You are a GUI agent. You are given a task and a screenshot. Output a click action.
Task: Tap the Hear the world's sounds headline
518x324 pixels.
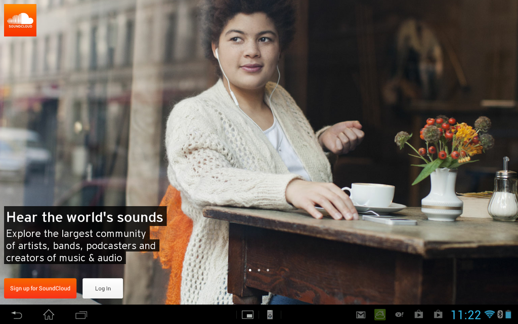(x=84, y=217)
